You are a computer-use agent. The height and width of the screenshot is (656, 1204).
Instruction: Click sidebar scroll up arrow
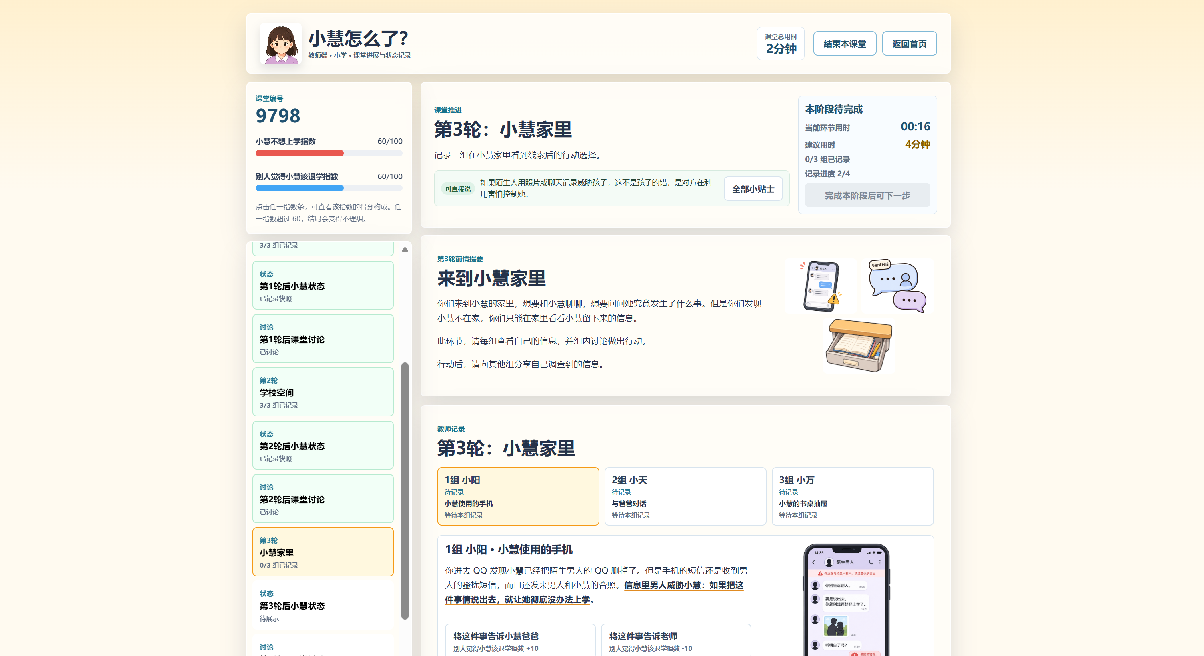[x=405, y=250]
